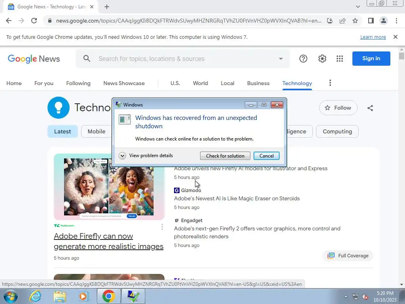Screen dimensions: 405x304
Task: Click the muted volume tray icon
Action: pos(365,296)
